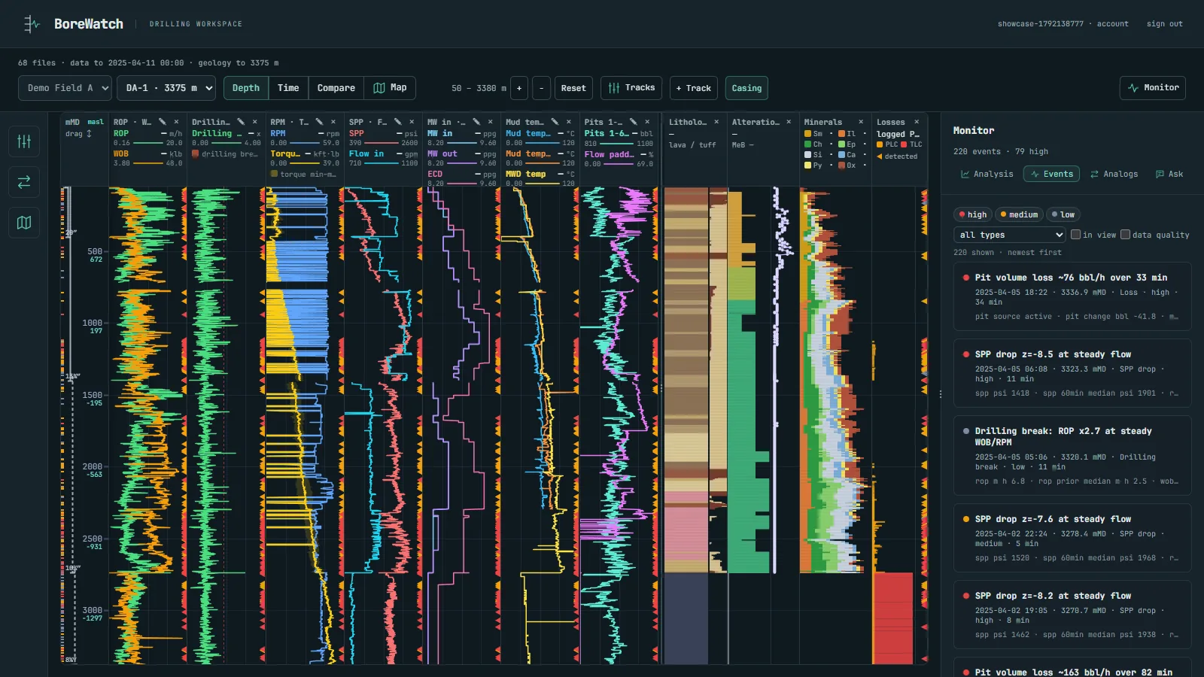Toggle the high severity filter
The image size is (1204, 677).
(973, 214)
